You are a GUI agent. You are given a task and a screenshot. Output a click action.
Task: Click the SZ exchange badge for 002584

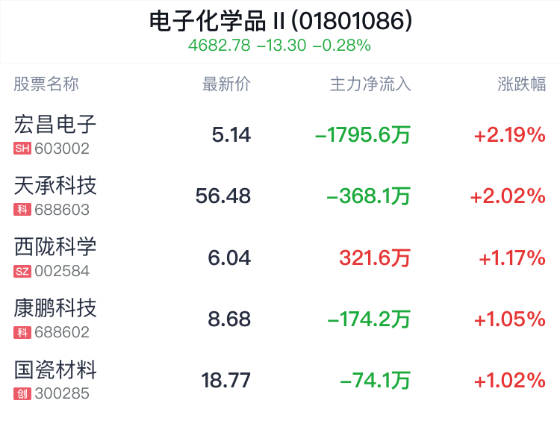click(x=22, y=271)
